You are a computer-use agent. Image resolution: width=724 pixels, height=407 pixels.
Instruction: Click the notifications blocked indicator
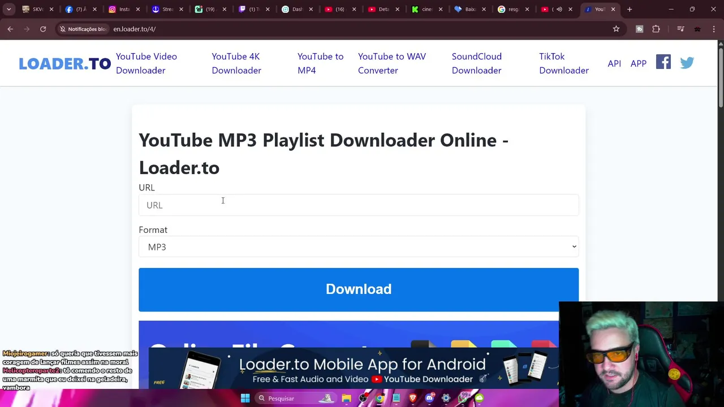83,29
